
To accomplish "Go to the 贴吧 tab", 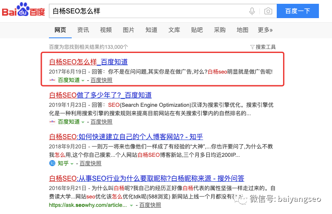I will coord(197,30).
